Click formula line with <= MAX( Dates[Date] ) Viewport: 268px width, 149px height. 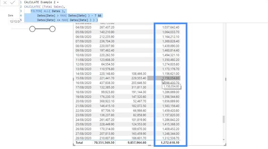pos(67,20)
